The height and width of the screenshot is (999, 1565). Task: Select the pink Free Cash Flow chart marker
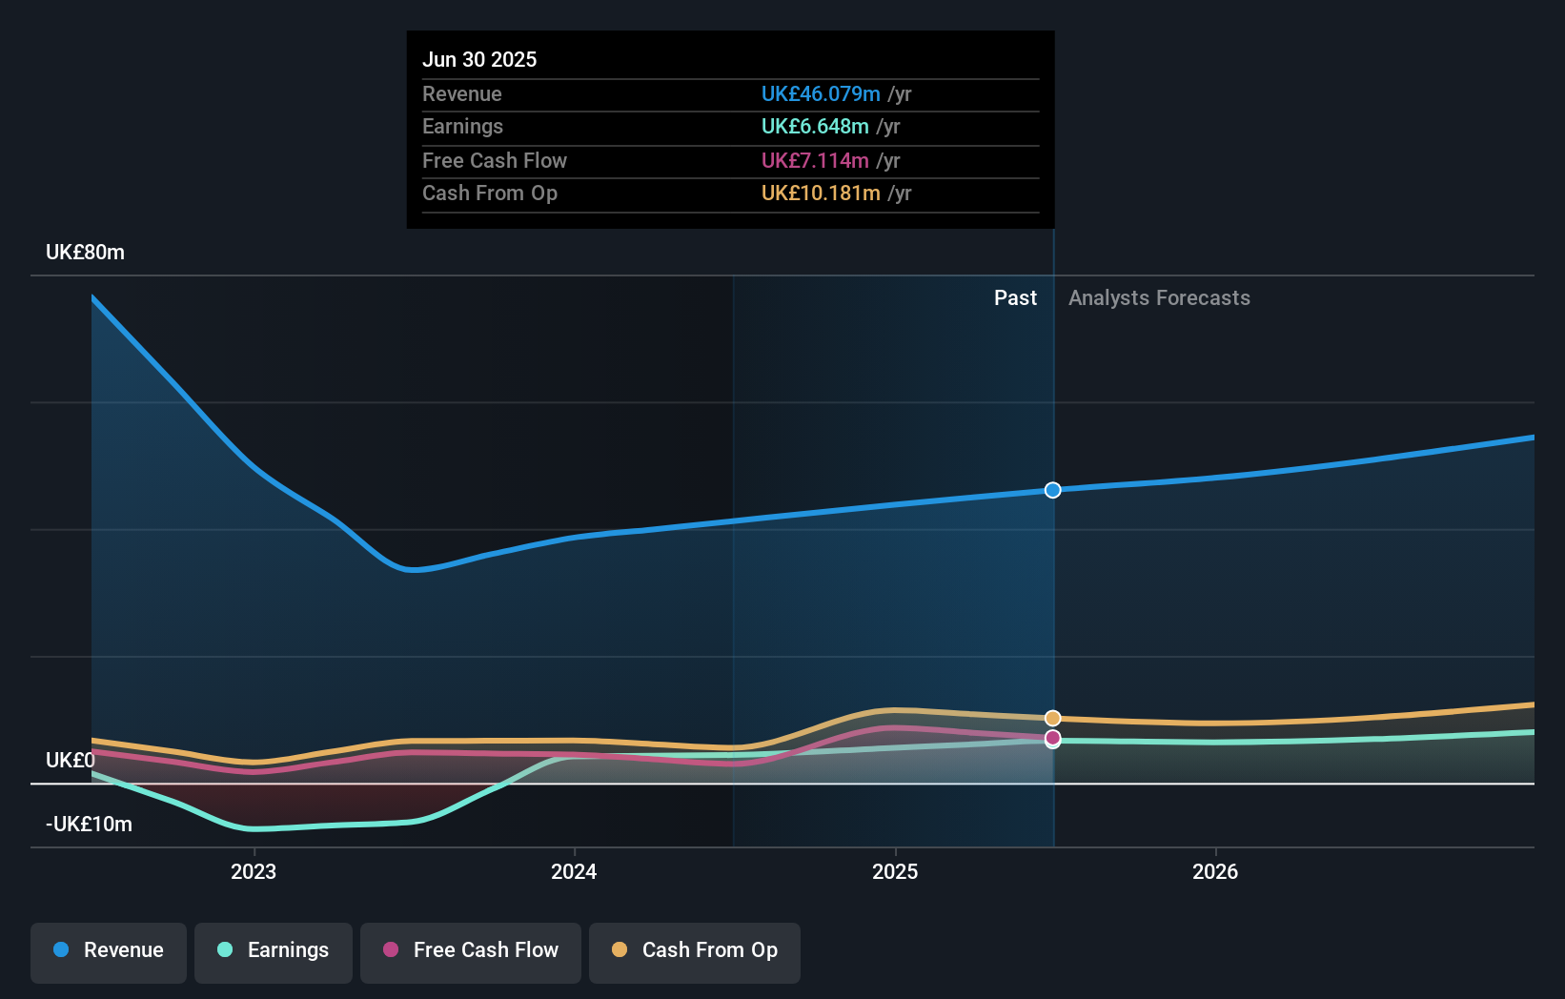[x=1052, y=738]
